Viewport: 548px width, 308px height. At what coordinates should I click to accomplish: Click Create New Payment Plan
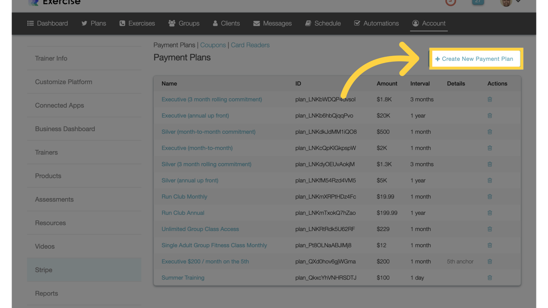click(476, 59)
